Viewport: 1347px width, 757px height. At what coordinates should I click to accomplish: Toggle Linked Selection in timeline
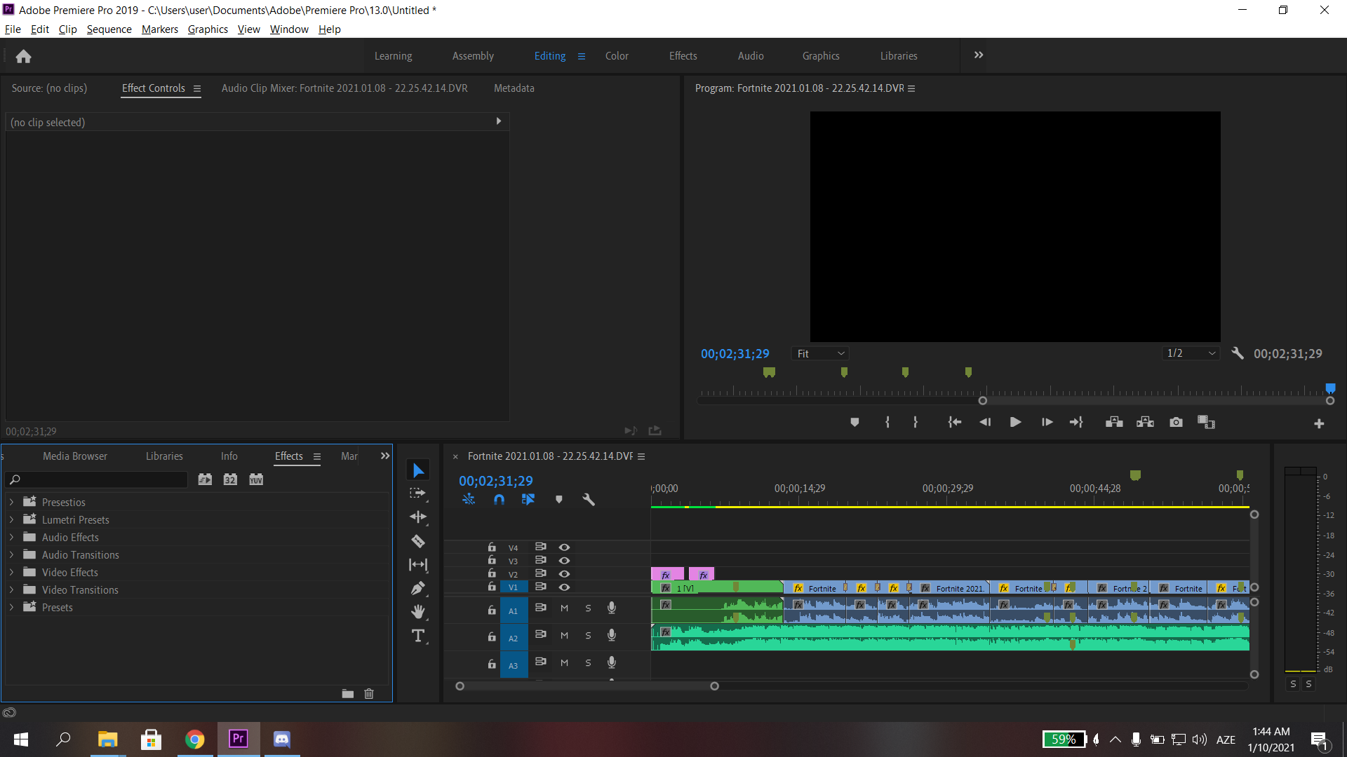point(528,500)
